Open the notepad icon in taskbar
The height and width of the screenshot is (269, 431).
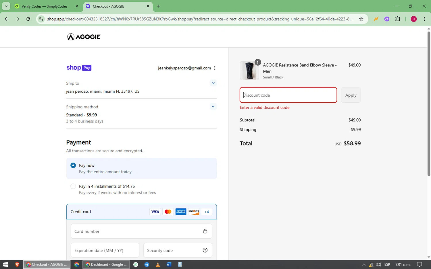[x=180, y=264]
